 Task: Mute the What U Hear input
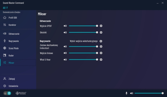pyautogui.click(x=65, y=59)
